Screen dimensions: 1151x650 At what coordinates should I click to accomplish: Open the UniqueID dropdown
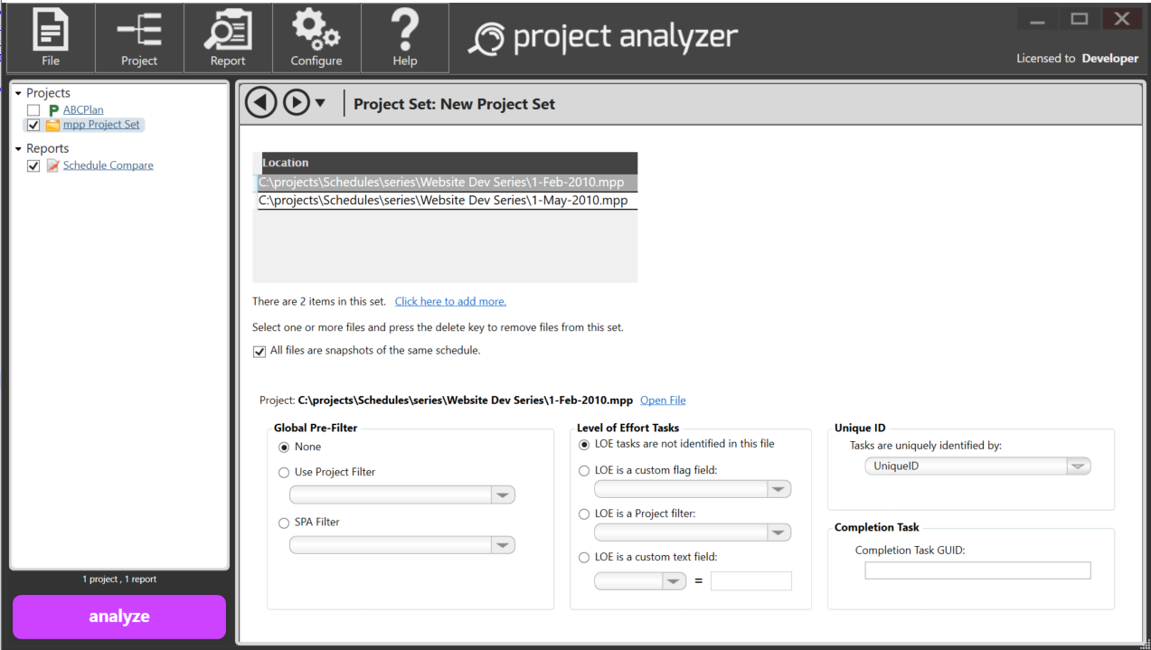pyautogui.click(x=1077, y=466)
